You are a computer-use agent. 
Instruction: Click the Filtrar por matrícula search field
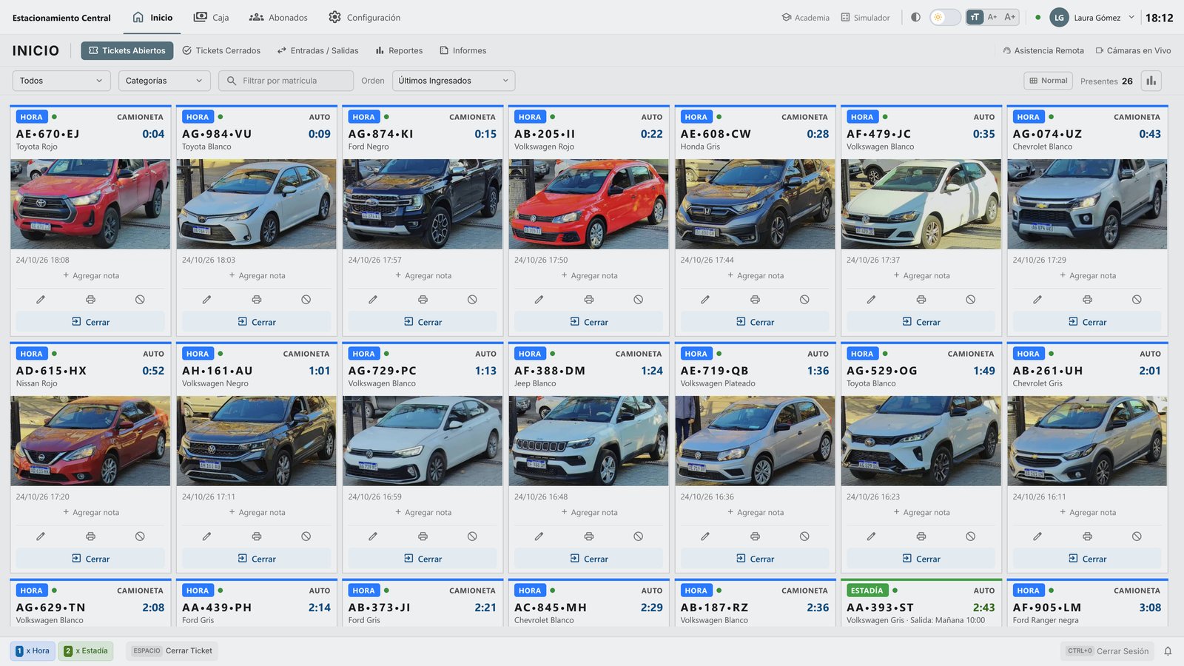286,81
